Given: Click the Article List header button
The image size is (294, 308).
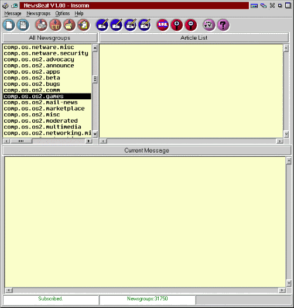Looking at the screenshot, I should click(194, 38).
